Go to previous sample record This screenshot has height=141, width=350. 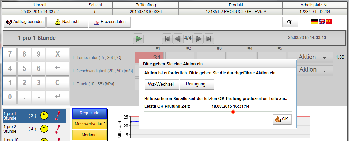[178, 39]
